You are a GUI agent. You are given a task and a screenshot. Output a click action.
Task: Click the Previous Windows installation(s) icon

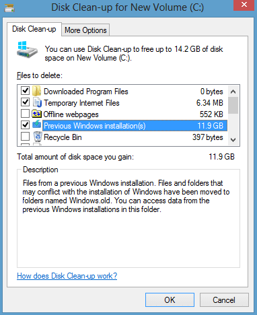point(37,125)
